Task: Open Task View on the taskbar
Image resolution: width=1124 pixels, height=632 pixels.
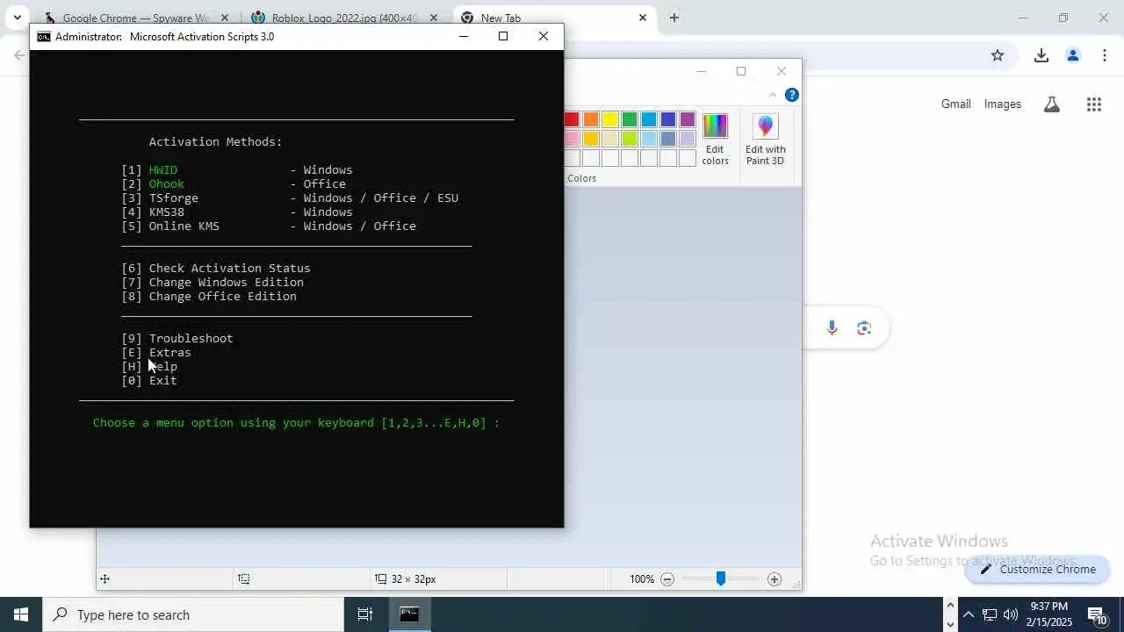Action: (x=365, y=614)
